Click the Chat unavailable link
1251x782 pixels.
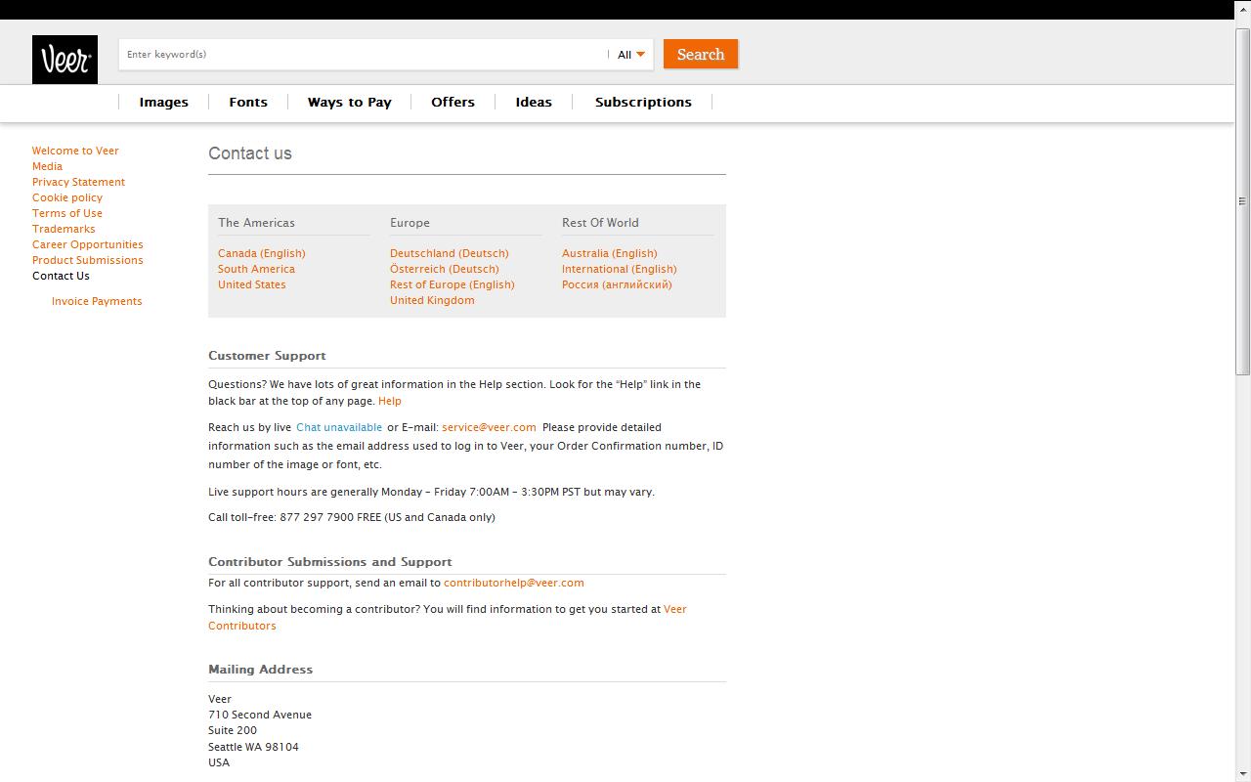click(x=339, y=427)
